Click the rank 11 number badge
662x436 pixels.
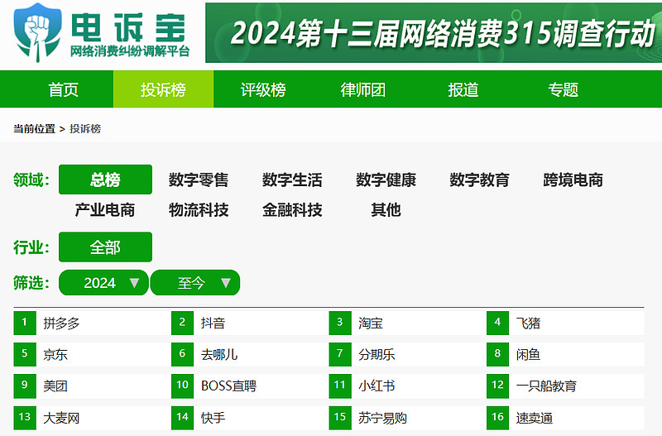coord(340,386)
